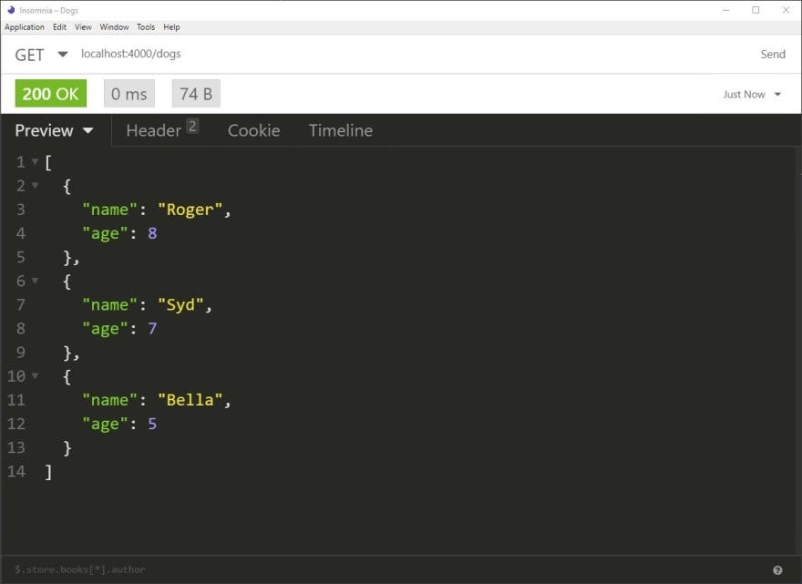The image size is (802, 584).
Task: Open the GET method dropdown arrow
Action: (x=62, y=54)
